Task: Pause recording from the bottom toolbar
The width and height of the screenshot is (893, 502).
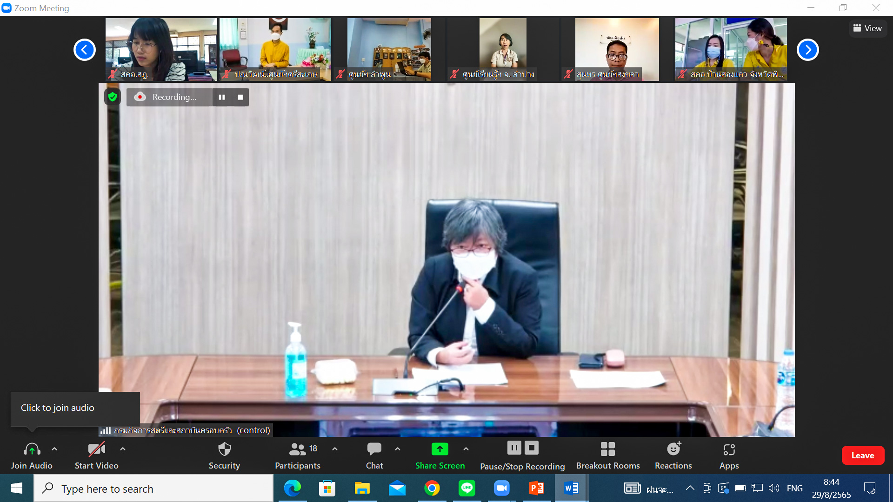Action: pos(514,448)
